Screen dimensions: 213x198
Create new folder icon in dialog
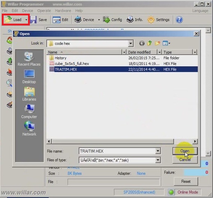point(157,43)
